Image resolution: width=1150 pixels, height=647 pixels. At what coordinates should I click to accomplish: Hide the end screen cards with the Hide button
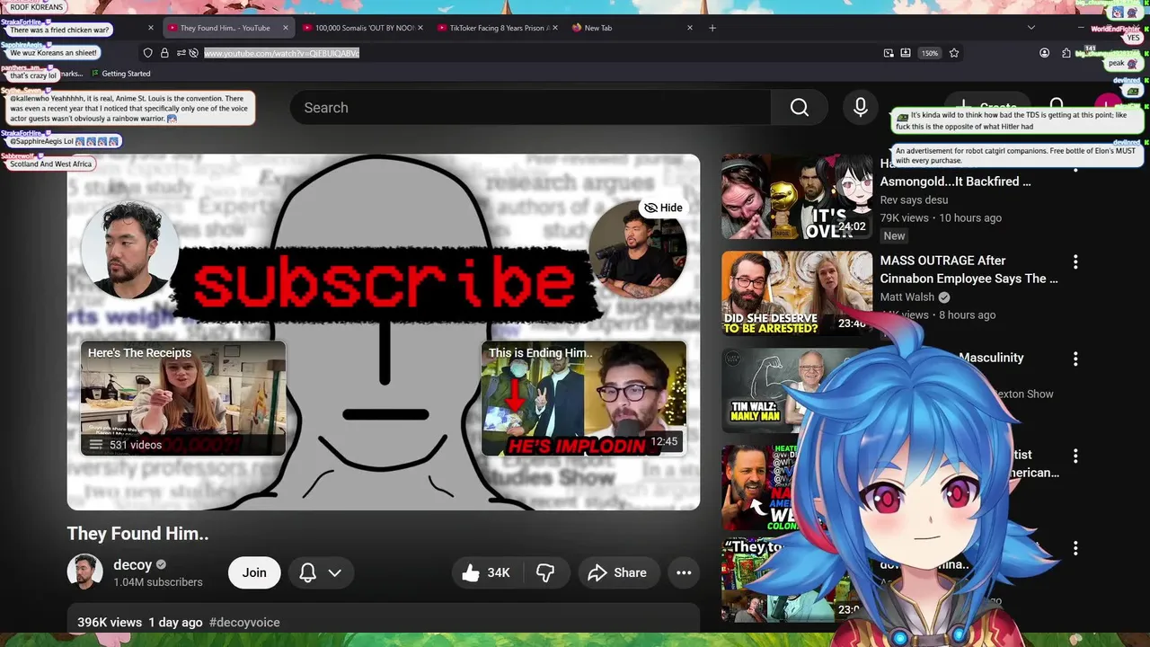[x=663, y=208]
